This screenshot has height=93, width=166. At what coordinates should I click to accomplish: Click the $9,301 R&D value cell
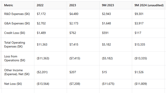click(139, 14)
